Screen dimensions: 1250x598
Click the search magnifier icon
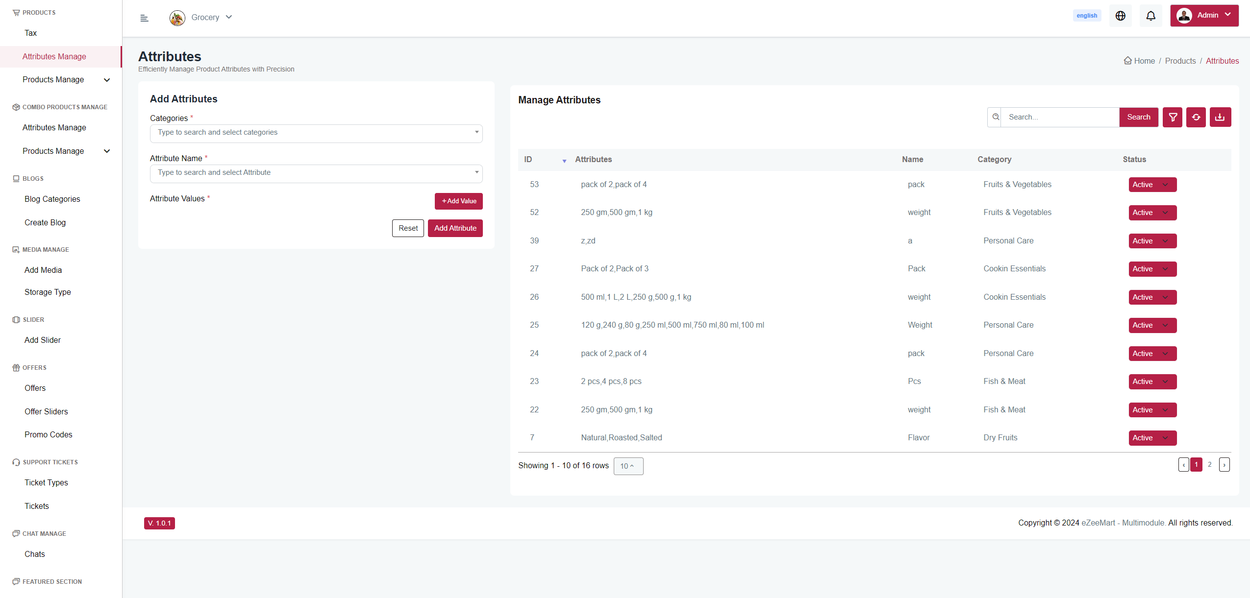996,117
